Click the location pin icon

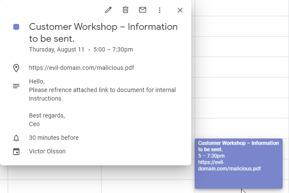pos(16,68)
